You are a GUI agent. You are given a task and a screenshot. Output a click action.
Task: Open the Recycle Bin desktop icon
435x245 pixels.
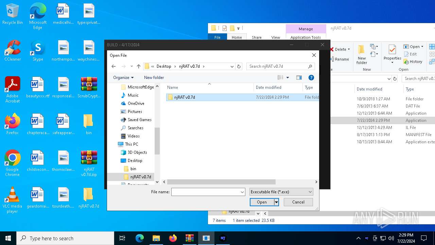pyautogui.click(x=13, y=14)
